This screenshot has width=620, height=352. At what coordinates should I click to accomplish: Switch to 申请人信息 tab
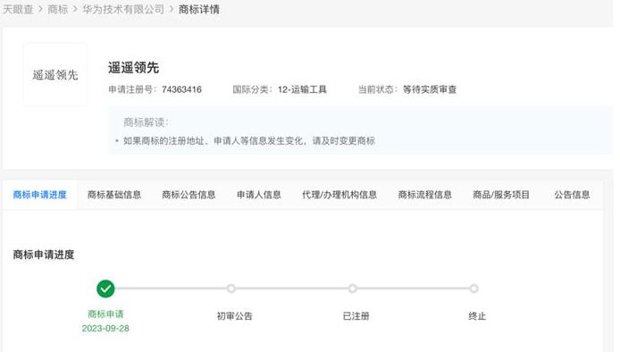click(258, 195)
